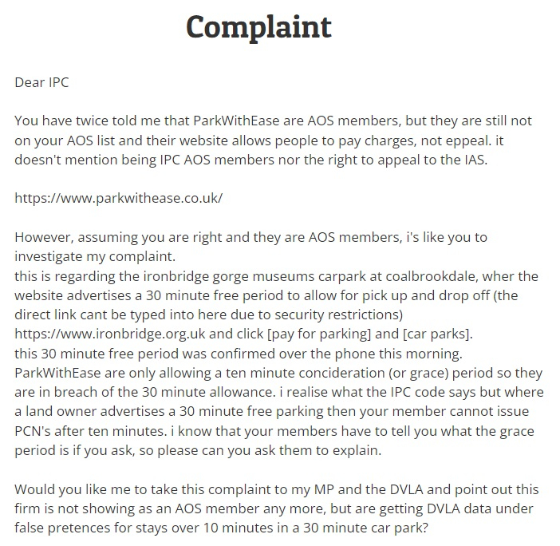The image size is (560, 546).
Task: Click the "Complaint" heading
Action: click(x=258, y=26)
